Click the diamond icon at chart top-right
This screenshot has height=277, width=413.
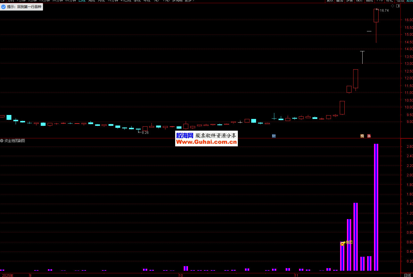coord(393,6)
